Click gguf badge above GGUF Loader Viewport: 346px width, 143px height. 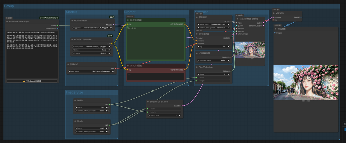click(x=112, y=17)
